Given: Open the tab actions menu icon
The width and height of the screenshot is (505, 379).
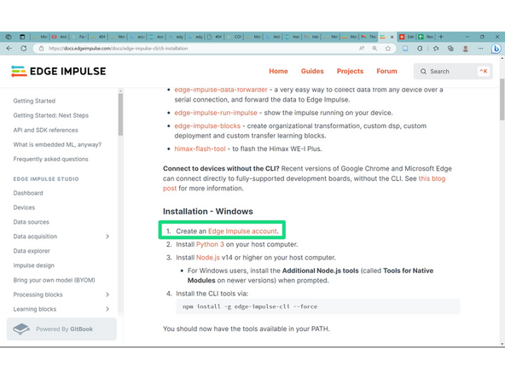Looking at the screenshot, I should (22, 37).
